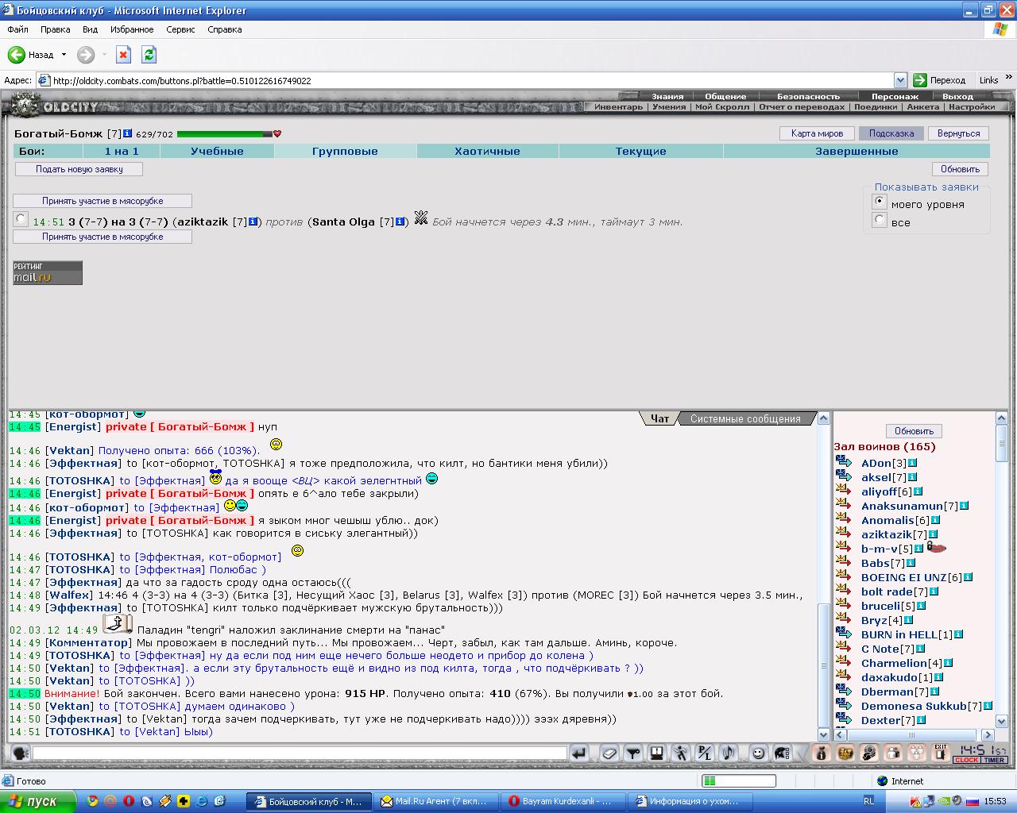Select the 'все' radio button
1017x813 pixels.
pos(879,221)
